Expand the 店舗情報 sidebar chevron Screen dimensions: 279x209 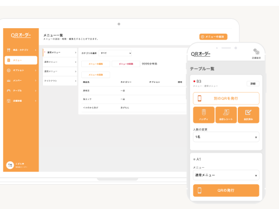click(x=36, y=101)
